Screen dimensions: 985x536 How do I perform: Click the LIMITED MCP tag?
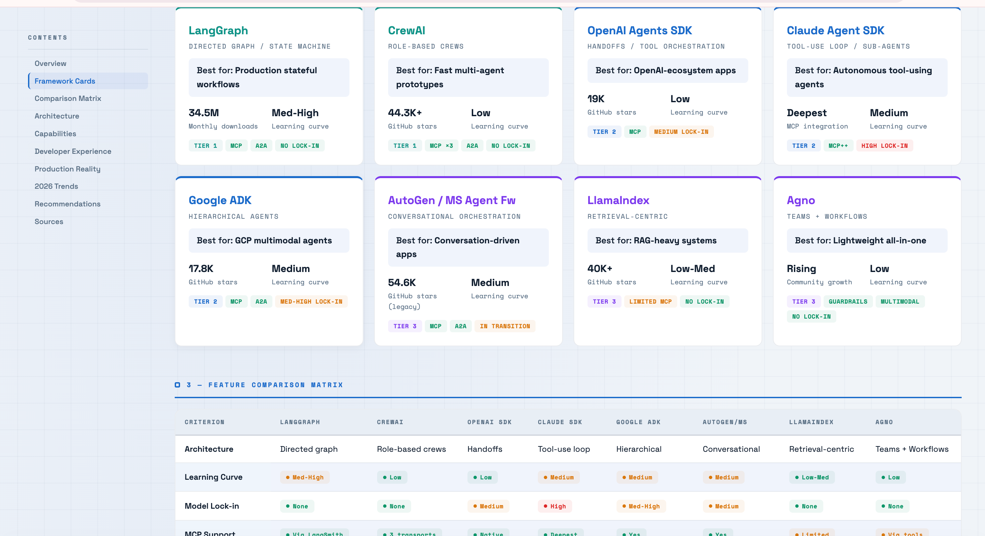point(650,302)
